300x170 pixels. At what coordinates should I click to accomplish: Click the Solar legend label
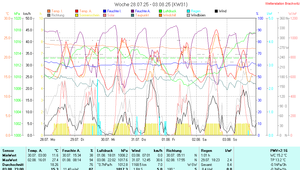click(111, 15)
